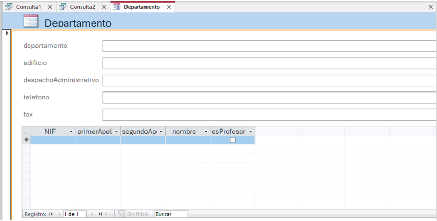Screen dimensions: 437x221
Task: Close the document window with the far-right X
Action: [431, 7]
